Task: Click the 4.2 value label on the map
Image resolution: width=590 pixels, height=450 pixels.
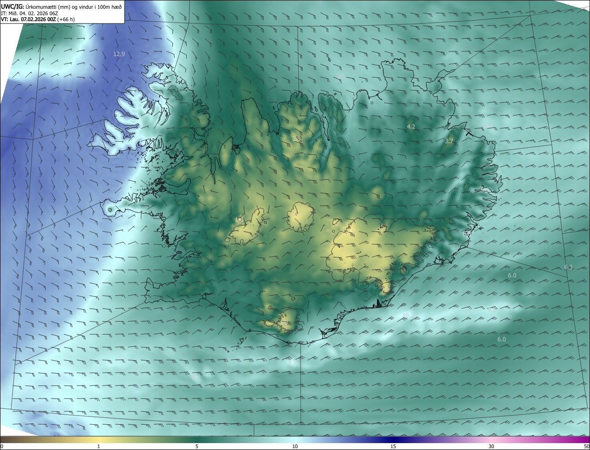Action: pyautogui.click(x=411, y=127)
